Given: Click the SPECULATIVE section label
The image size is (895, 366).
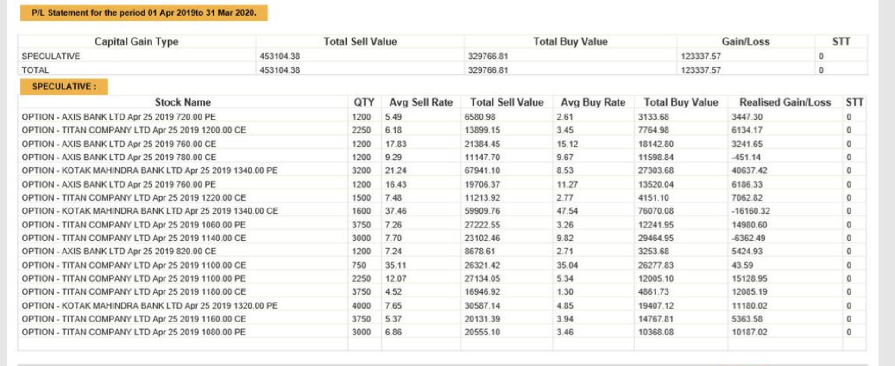Looking at the screenshot, I should [x=64, y=87].
